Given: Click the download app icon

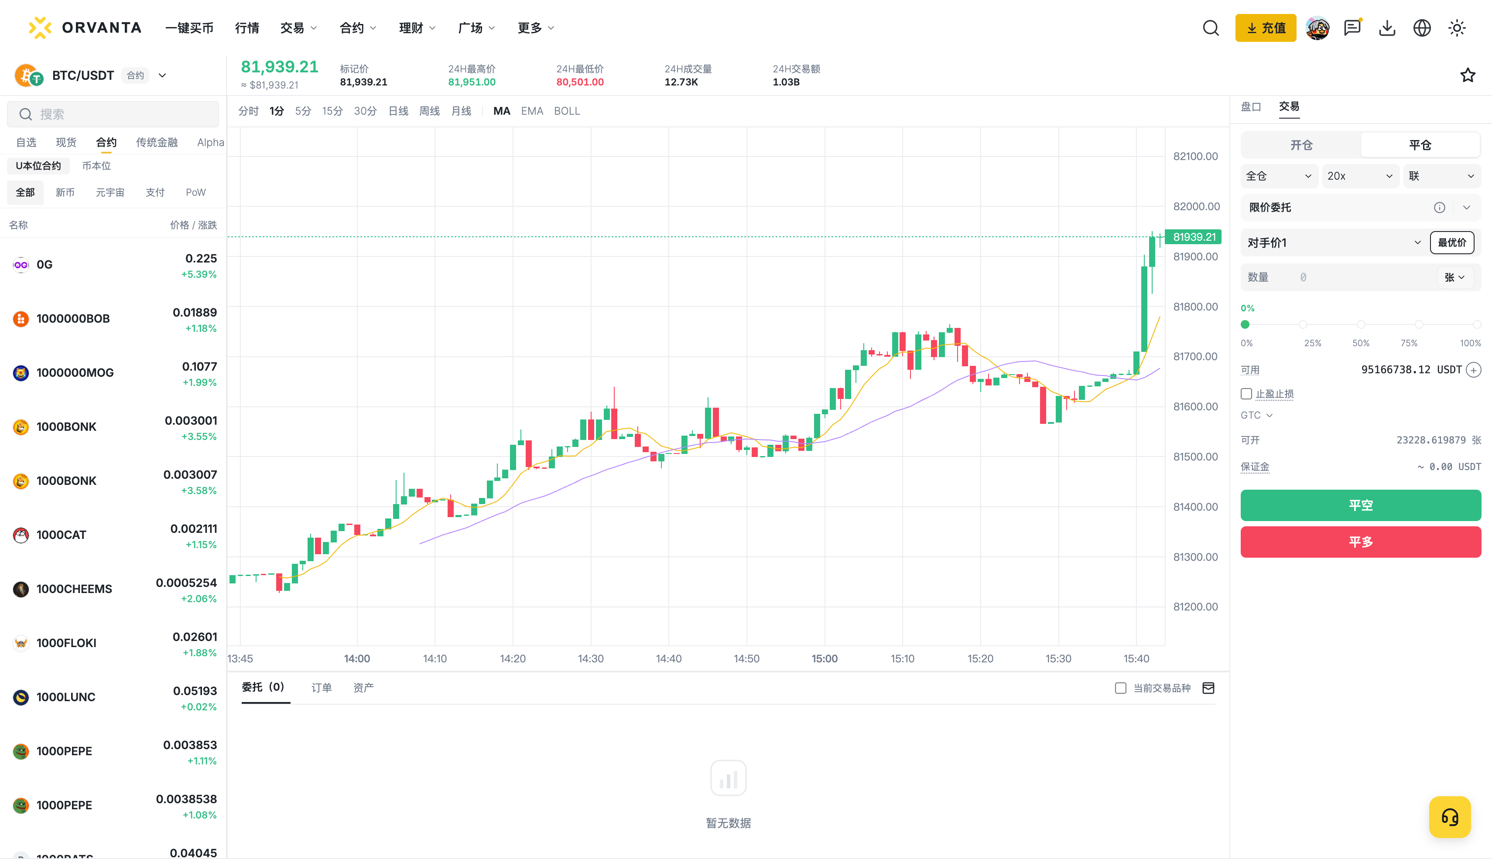Looking at the screenshot, I should (1387, 28).
